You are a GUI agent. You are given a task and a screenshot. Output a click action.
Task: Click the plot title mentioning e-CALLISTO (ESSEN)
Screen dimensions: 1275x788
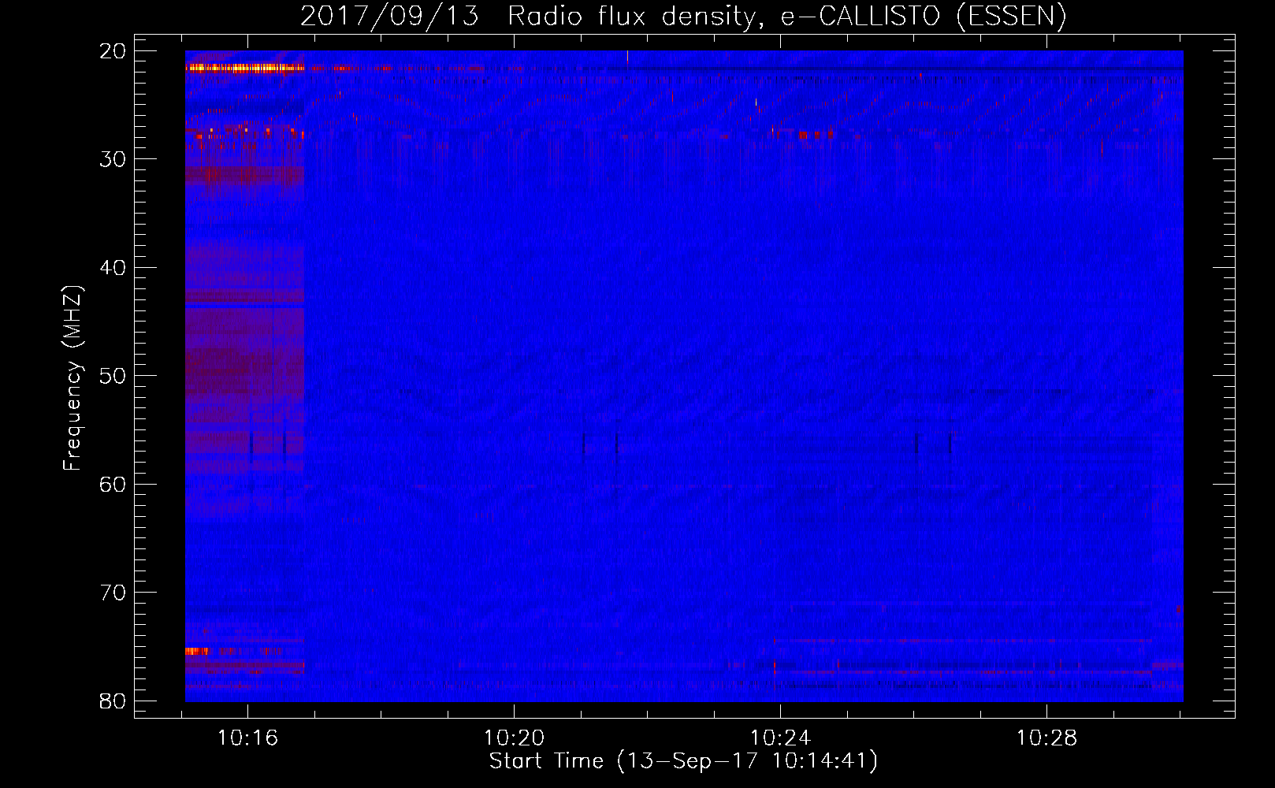coord(683,17)
